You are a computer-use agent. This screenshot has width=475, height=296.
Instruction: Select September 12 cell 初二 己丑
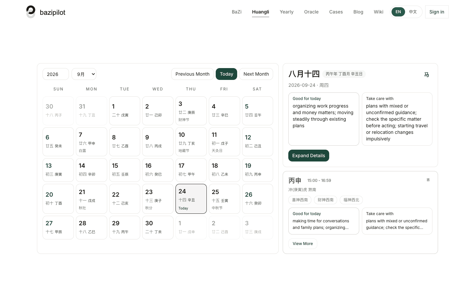[x=258, y=142]
